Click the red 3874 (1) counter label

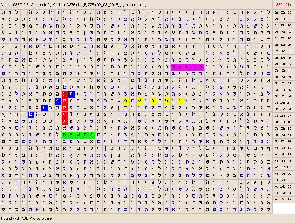(284, 4)
